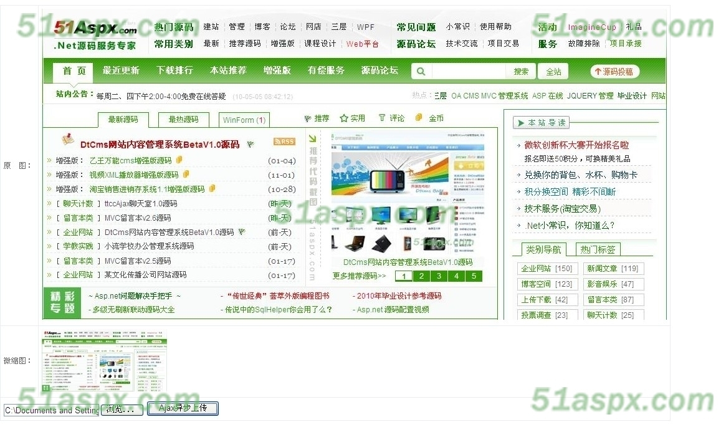
Task: Open 源码论坛 in the green navigation bar
Action: point(380,70)
